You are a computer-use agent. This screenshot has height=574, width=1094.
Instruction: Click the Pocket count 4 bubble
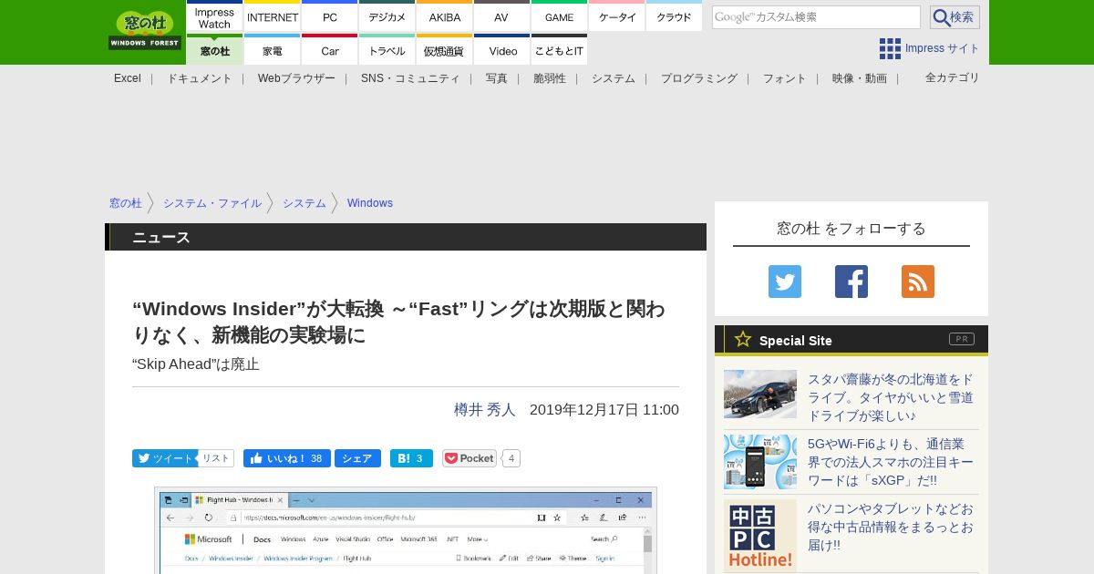[x=511, y=458]
